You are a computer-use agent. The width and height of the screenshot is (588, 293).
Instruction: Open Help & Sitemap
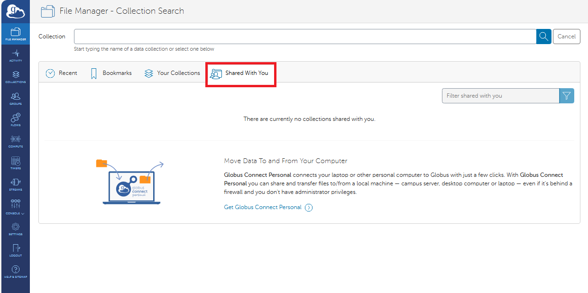tap(15, 271)
